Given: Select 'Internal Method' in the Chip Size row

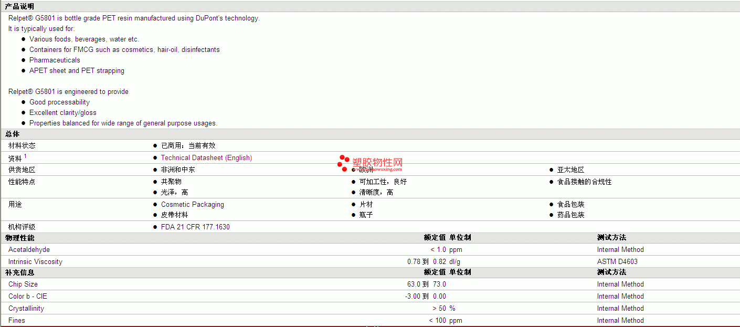Looking at the screenshot, I should click(620, 284).
